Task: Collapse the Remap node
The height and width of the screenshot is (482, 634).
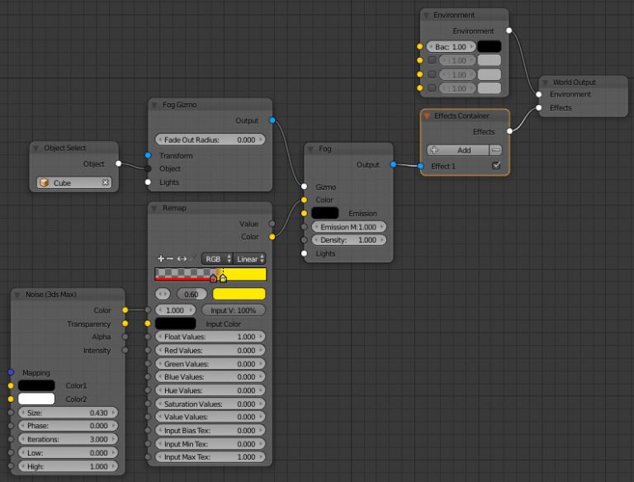Action: coord(154,208)
